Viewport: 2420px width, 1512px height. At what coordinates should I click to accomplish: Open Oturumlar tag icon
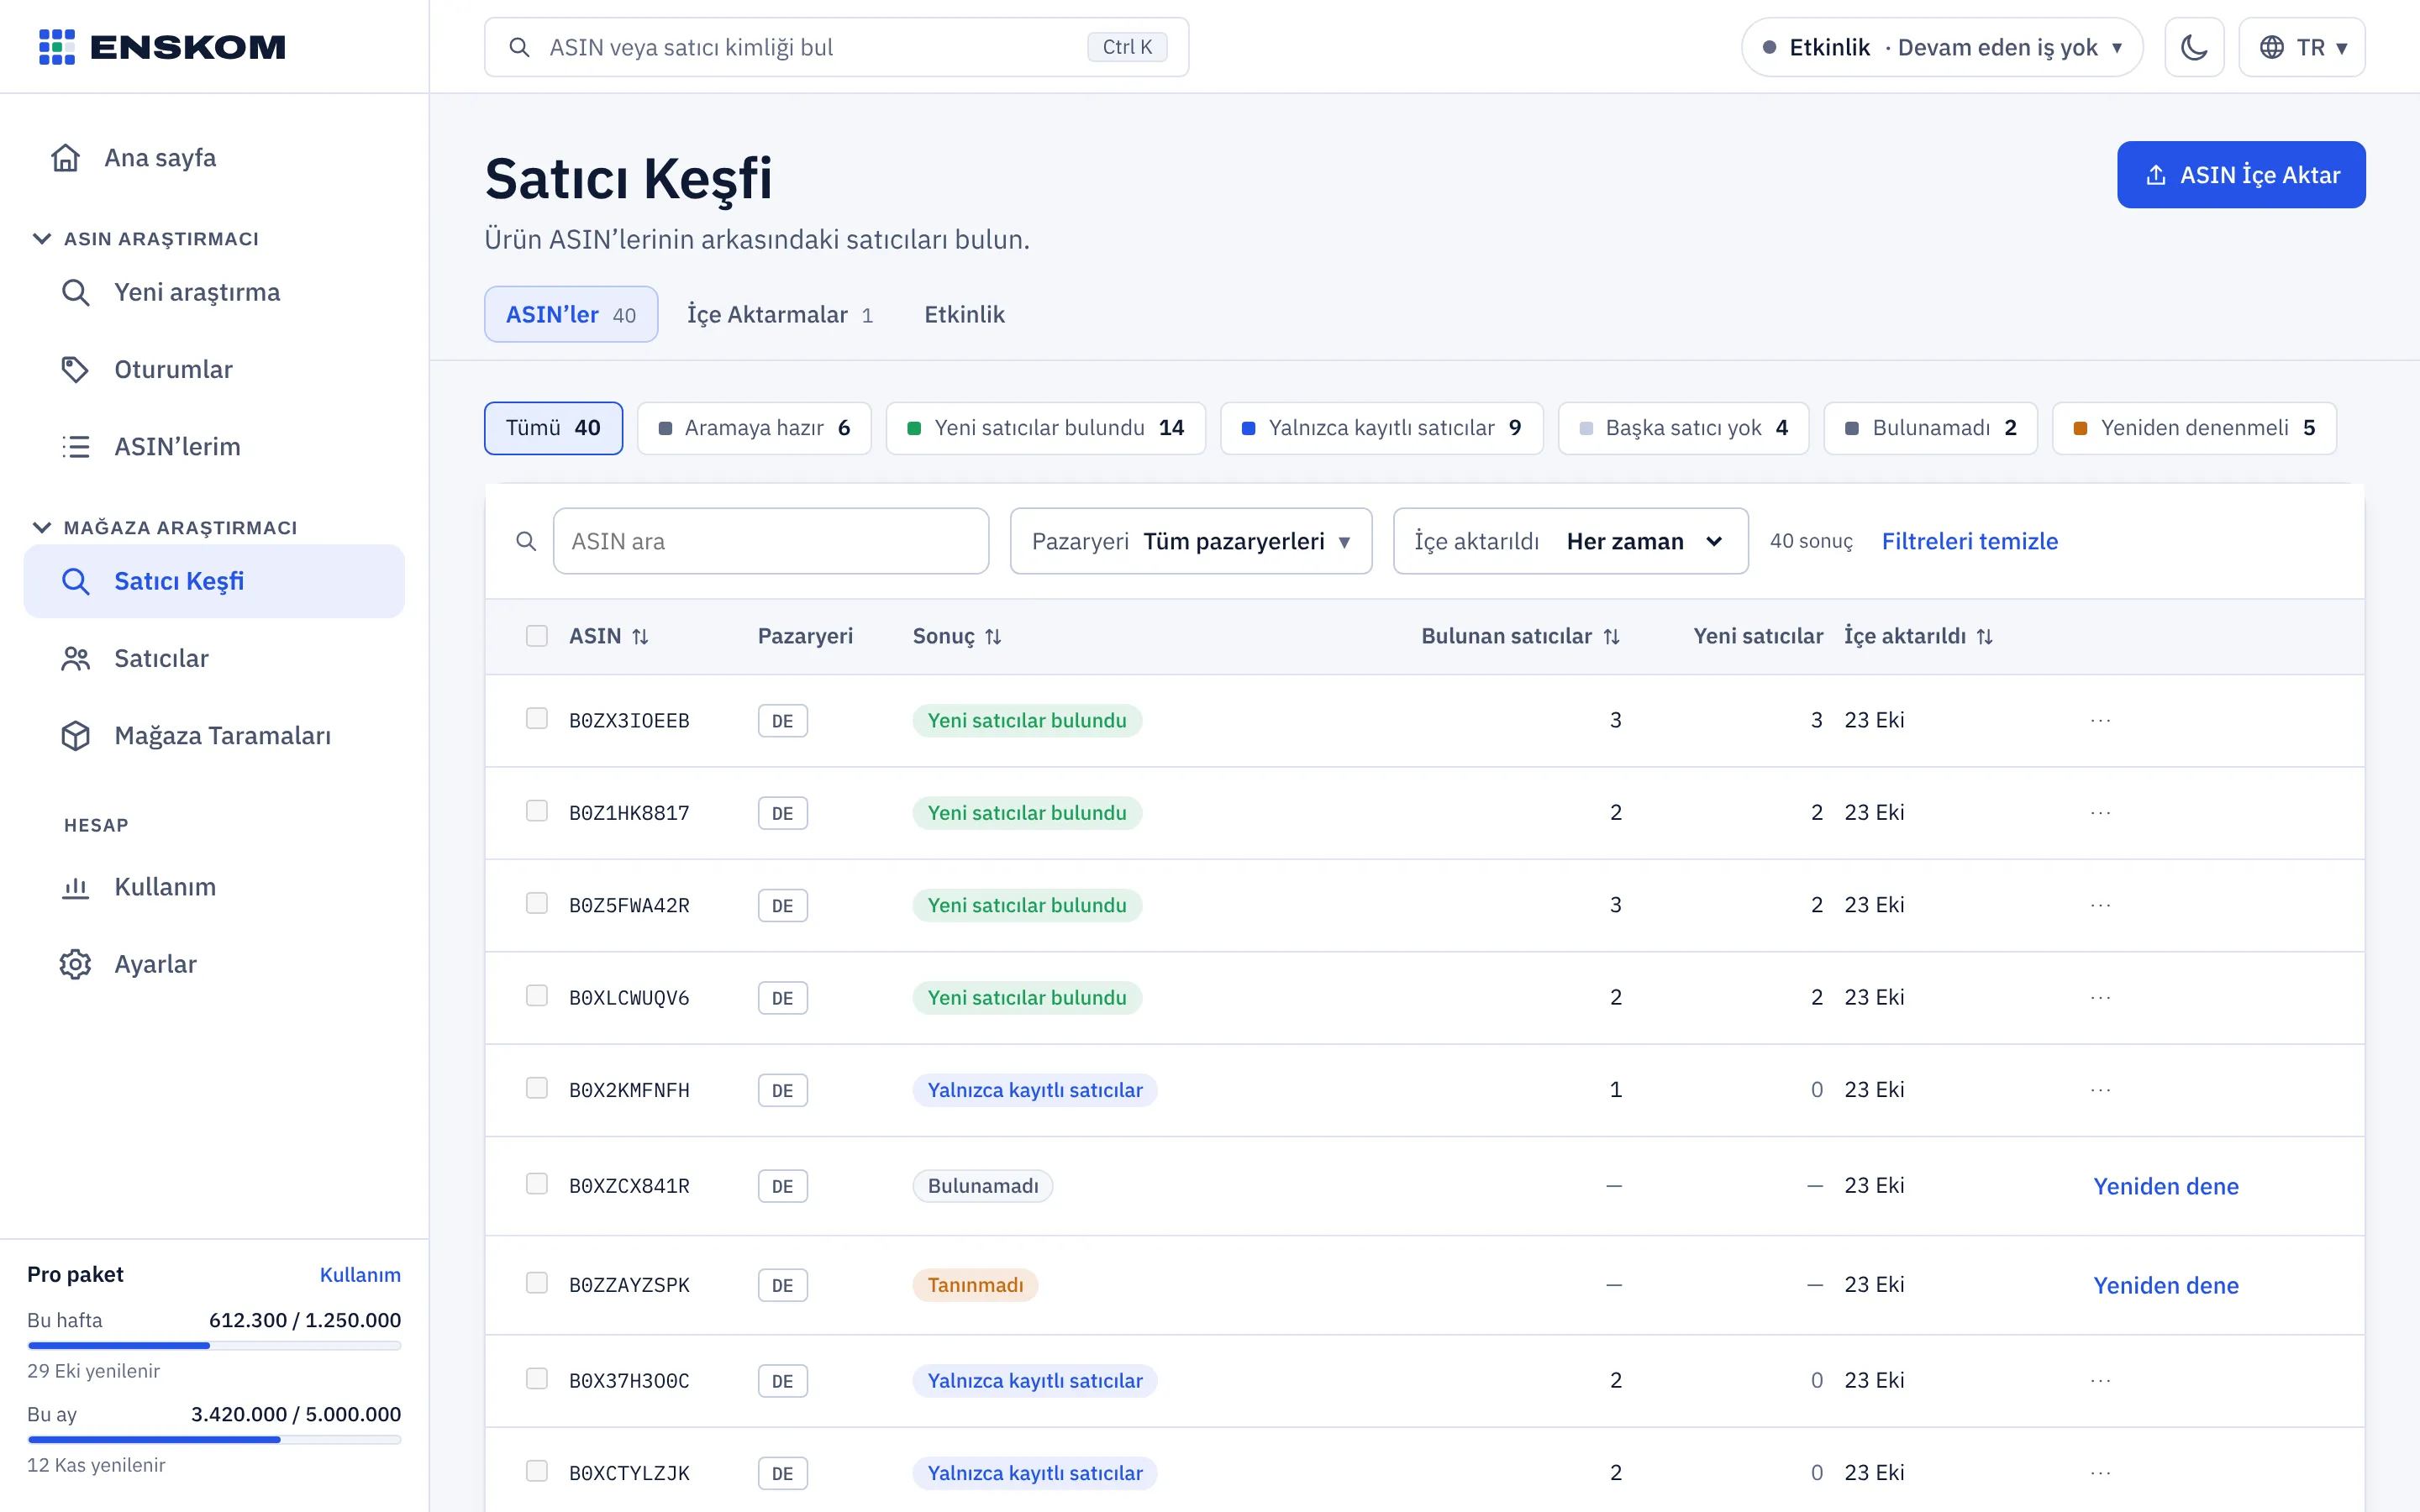pyautogui.click(x=76, y=369)
